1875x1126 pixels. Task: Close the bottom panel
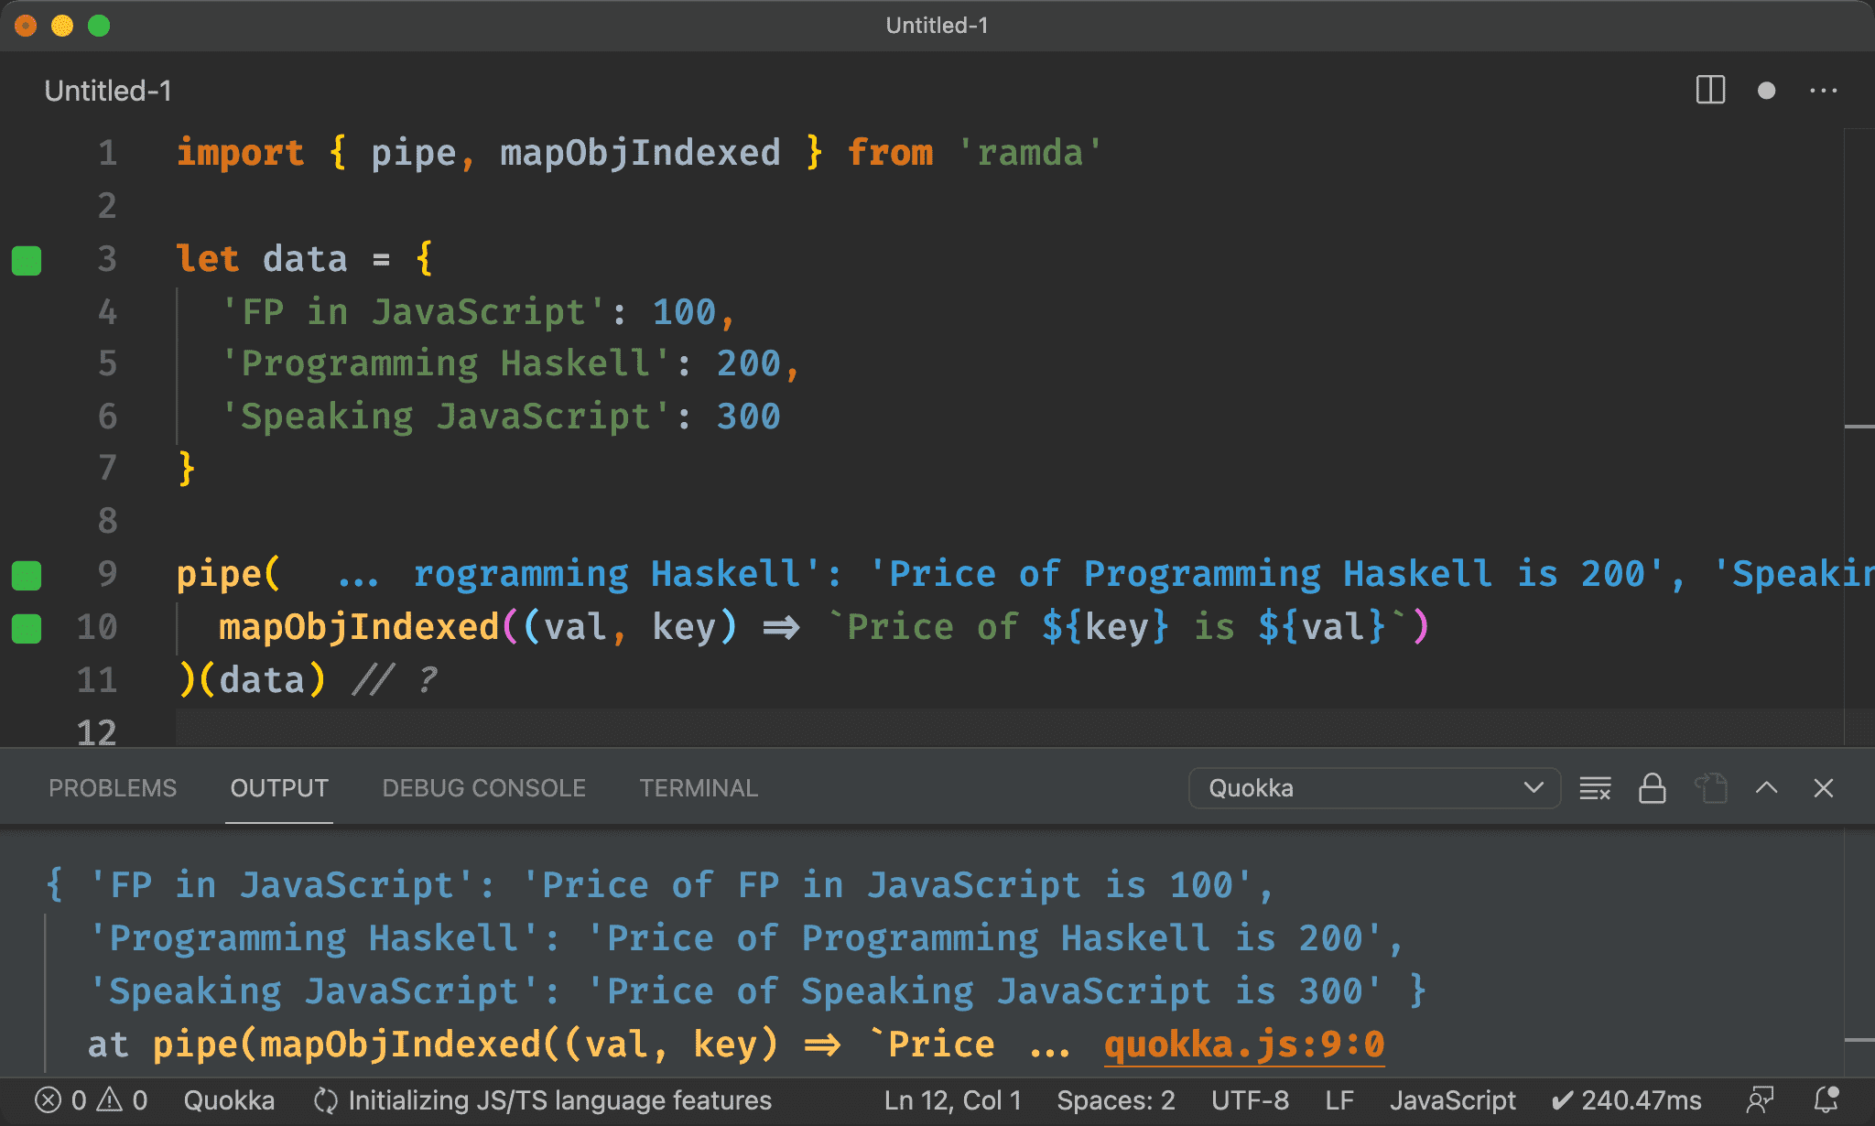coord(1823,788)
